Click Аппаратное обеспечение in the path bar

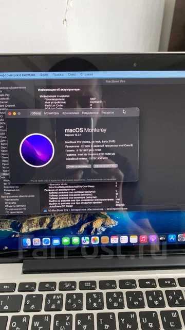(x=87, y=210)
